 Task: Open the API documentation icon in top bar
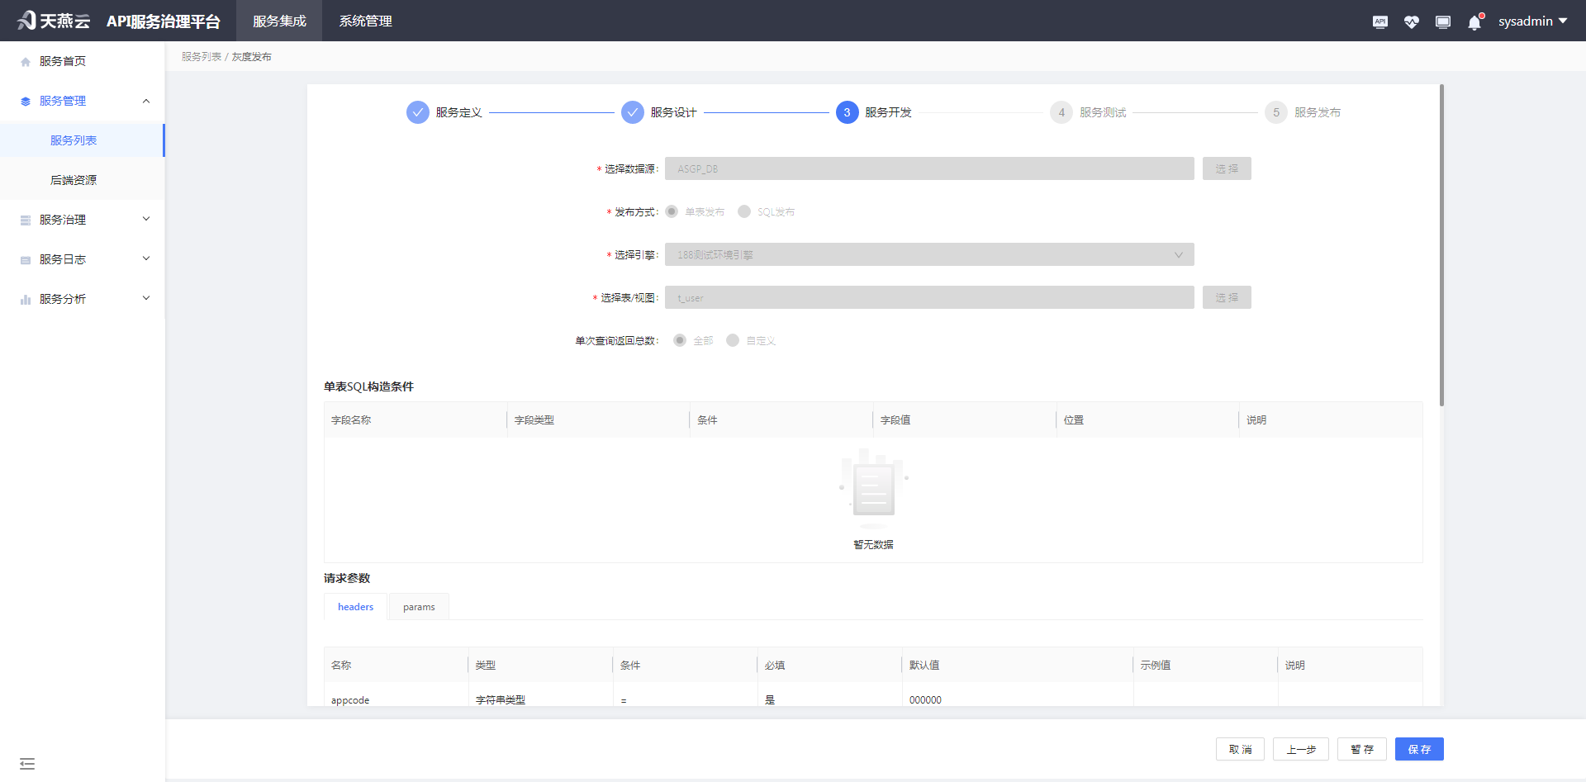tap(1379, 21)
